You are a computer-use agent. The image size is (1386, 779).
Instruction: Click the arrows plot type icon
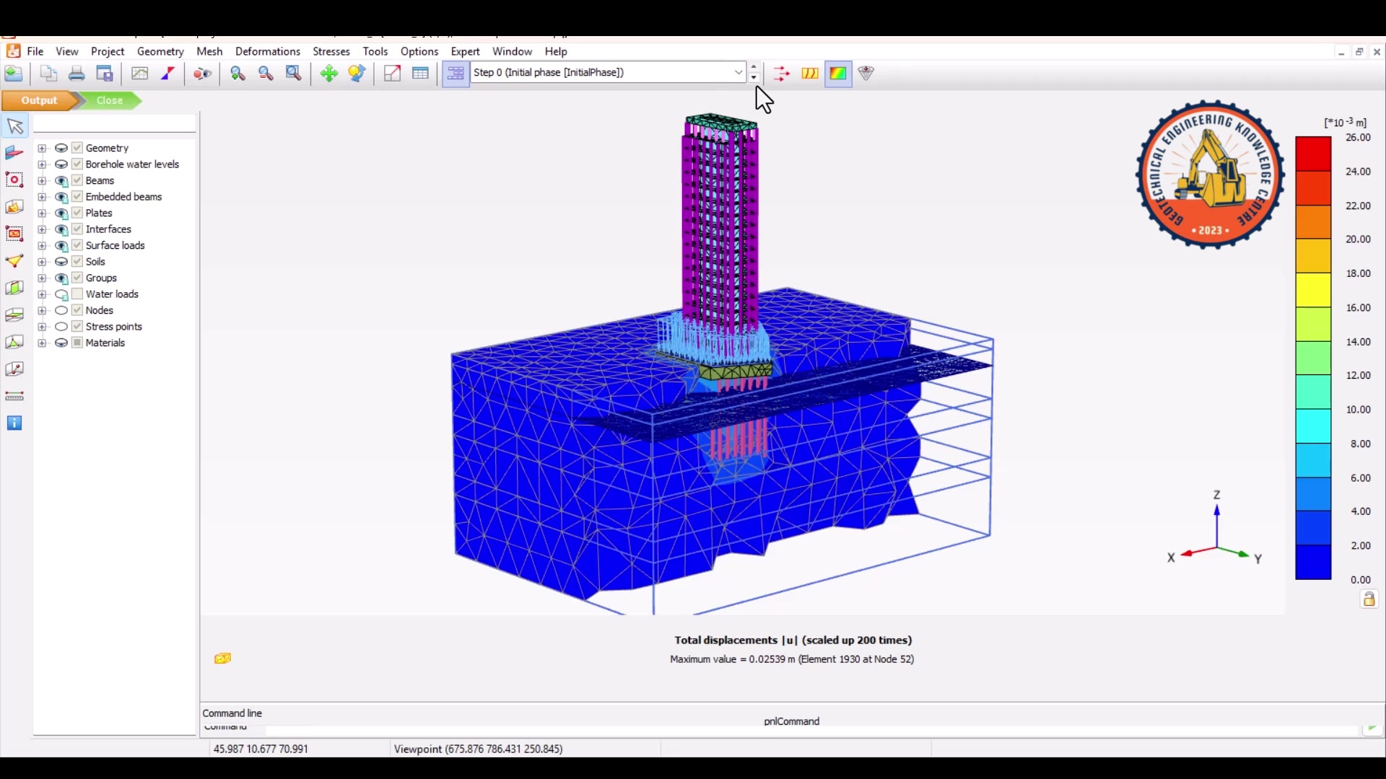(781, 74)
